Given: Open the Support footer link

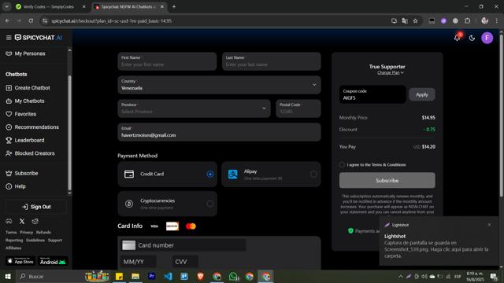Looking at the screenshot, I should click(x=55, y=240).
